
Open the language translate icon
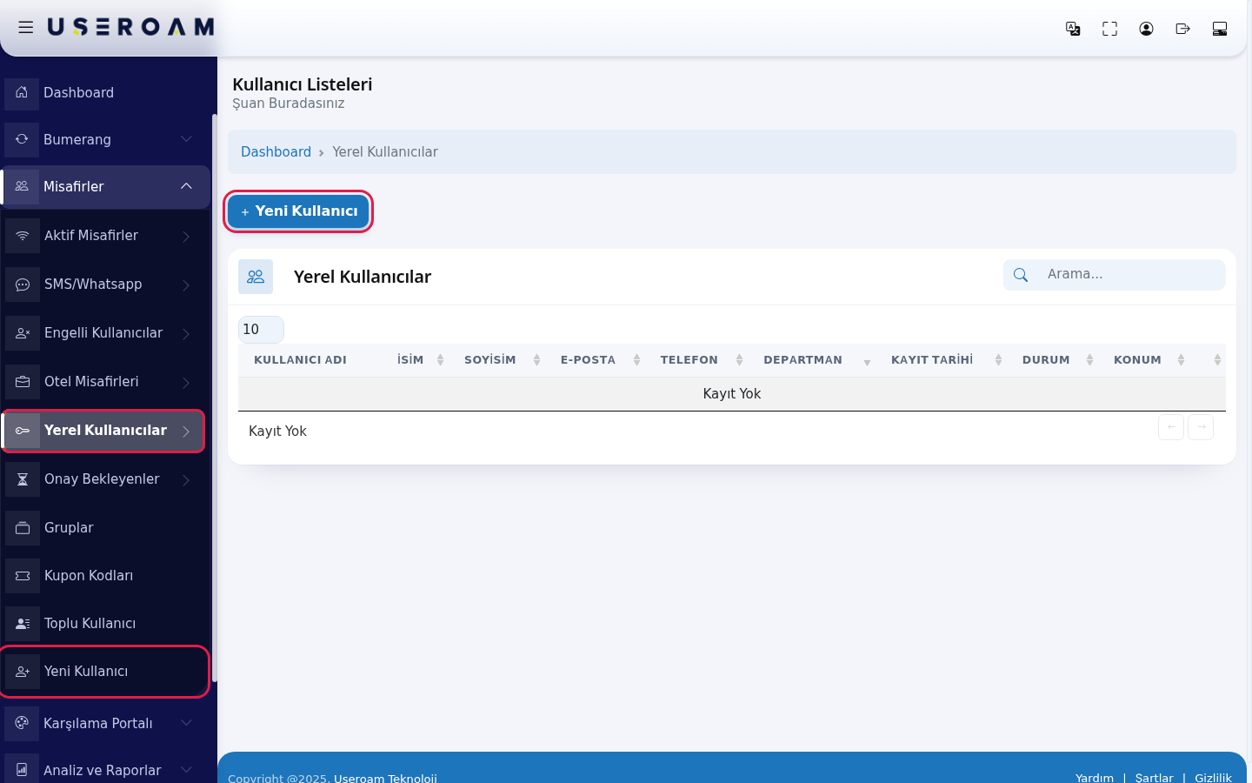coord(1073,29)
